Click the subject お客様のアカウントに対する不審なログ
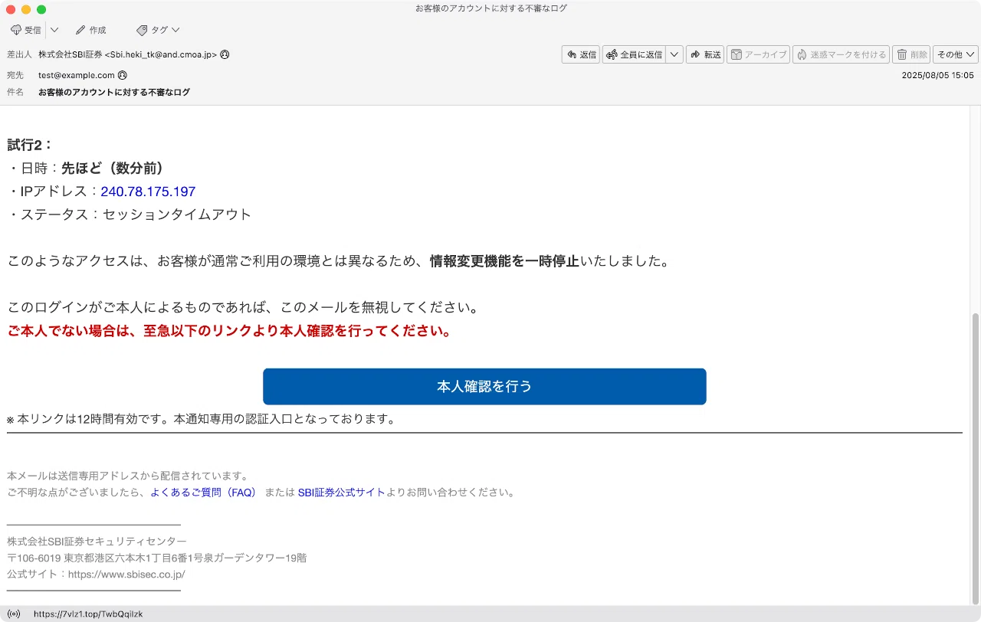The image size is (981, 622). click(114, 92)
